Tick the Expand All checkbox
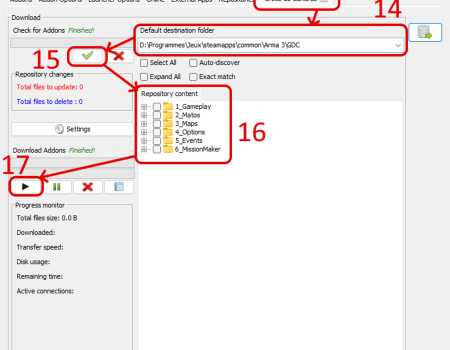Viewport: 450px width, 350px height. (x=144, y=77)
